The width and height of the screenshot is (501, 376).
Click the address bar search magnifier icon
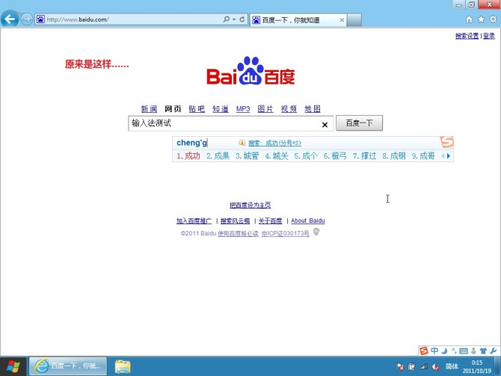(227, 19)
